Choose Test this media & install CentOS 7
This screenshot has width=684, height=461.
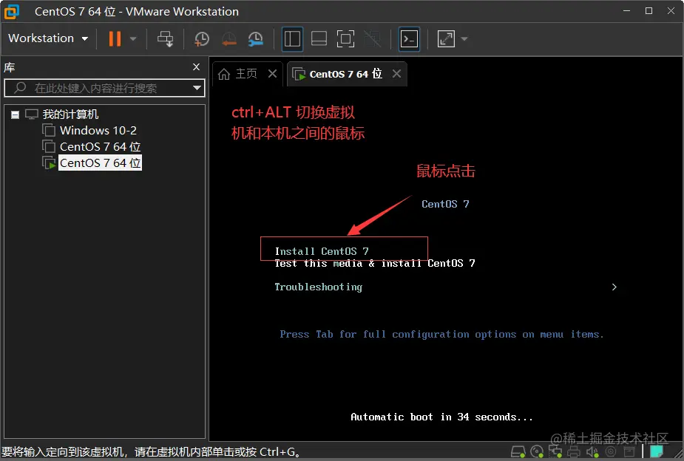click(375, 263)
